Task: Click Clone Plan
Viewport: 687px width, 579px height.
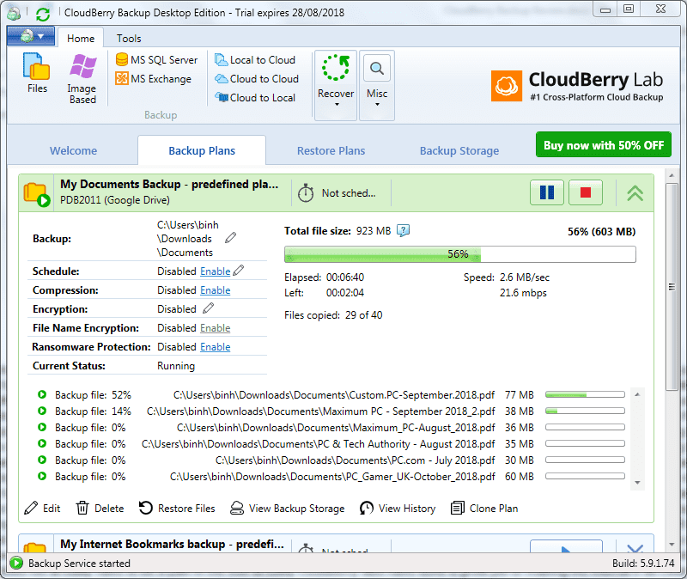Action: tap(484, 509)
